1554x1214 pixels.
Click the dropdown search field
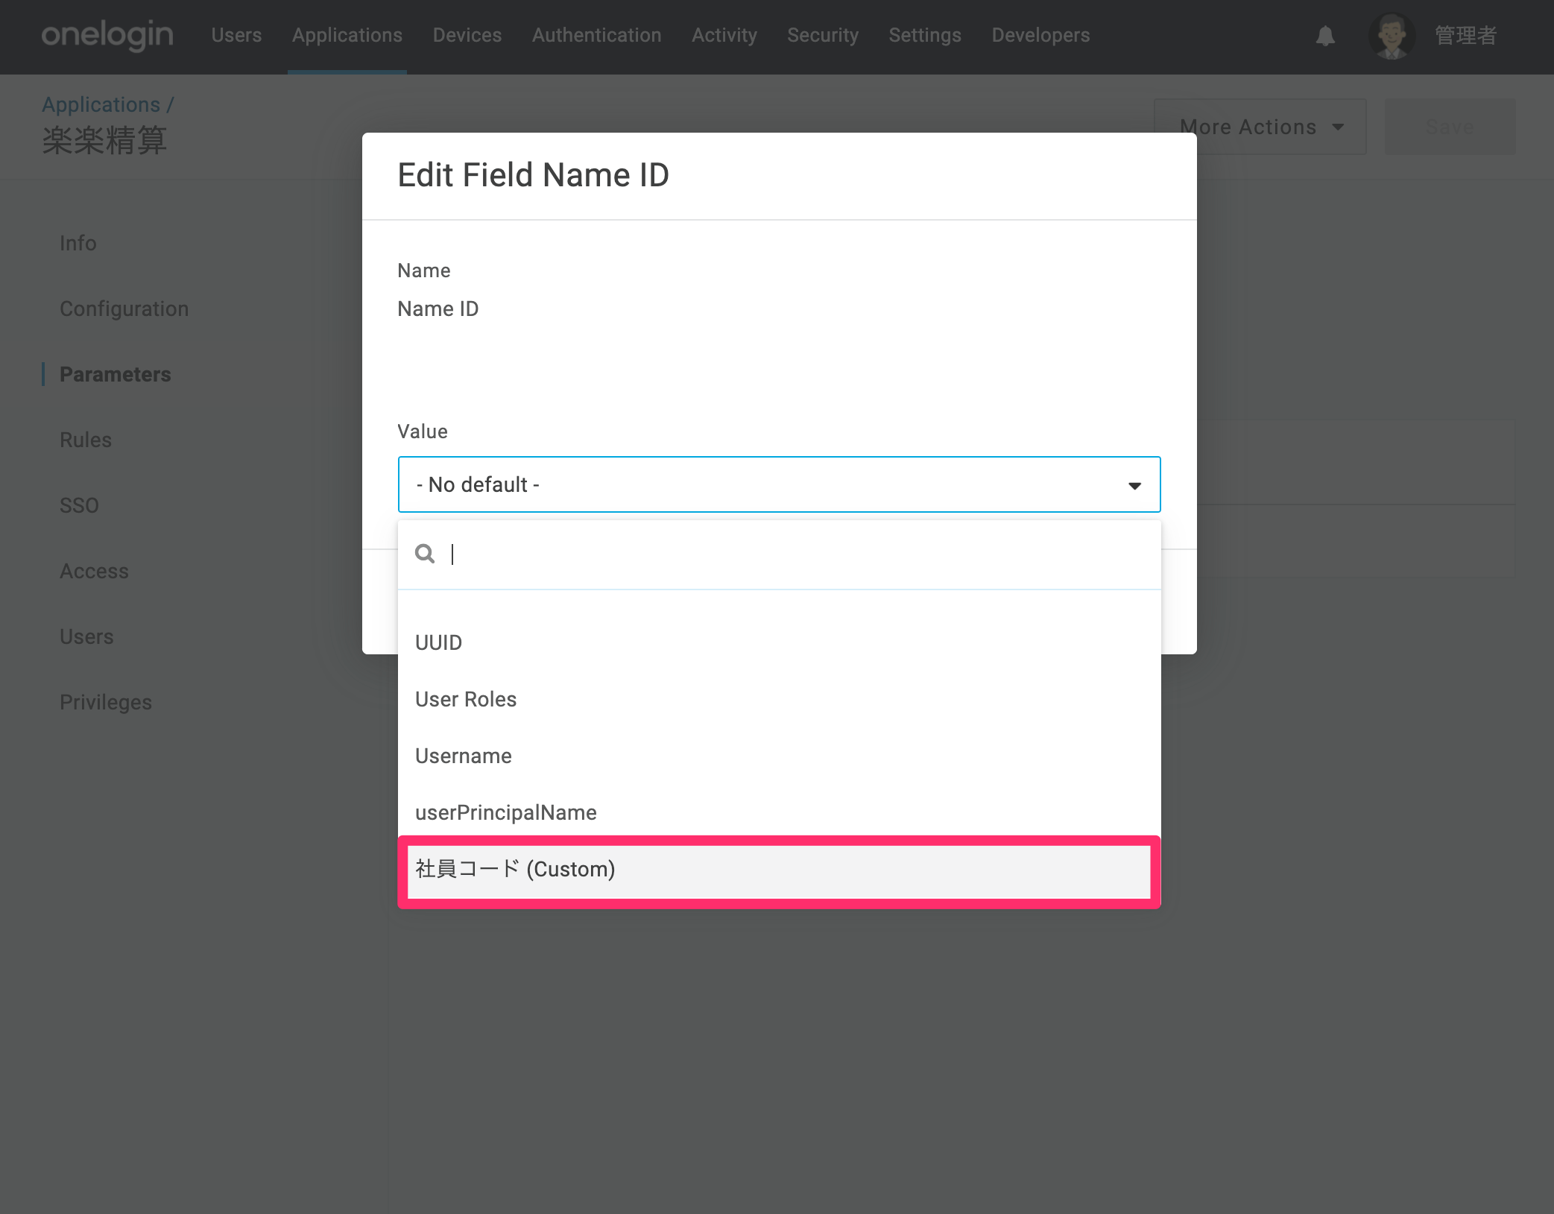click(x=779, y=554)
